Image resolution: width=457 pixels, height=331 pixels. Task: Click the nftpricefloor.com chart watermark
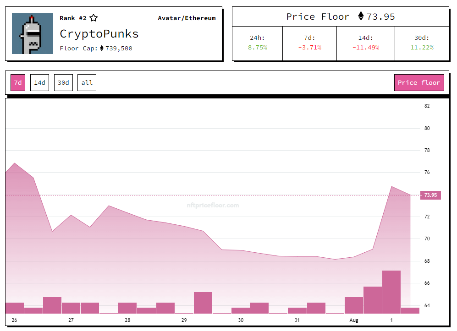coord(213,206)
